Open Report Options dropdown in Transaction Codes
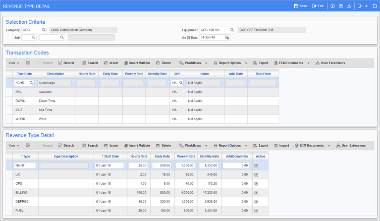 (230, 63)
